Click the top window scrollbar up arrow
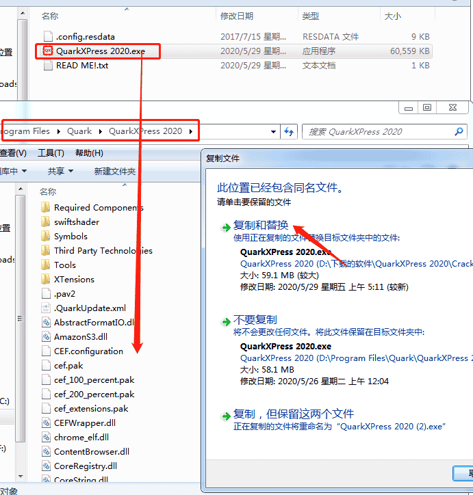This screenshot has height=495, width=473. (23, 13)
